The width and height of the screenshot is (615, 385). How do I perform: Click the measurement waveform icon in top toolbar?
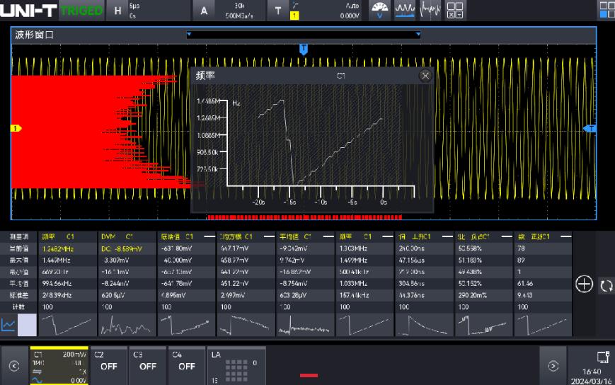tap(405, 10)
